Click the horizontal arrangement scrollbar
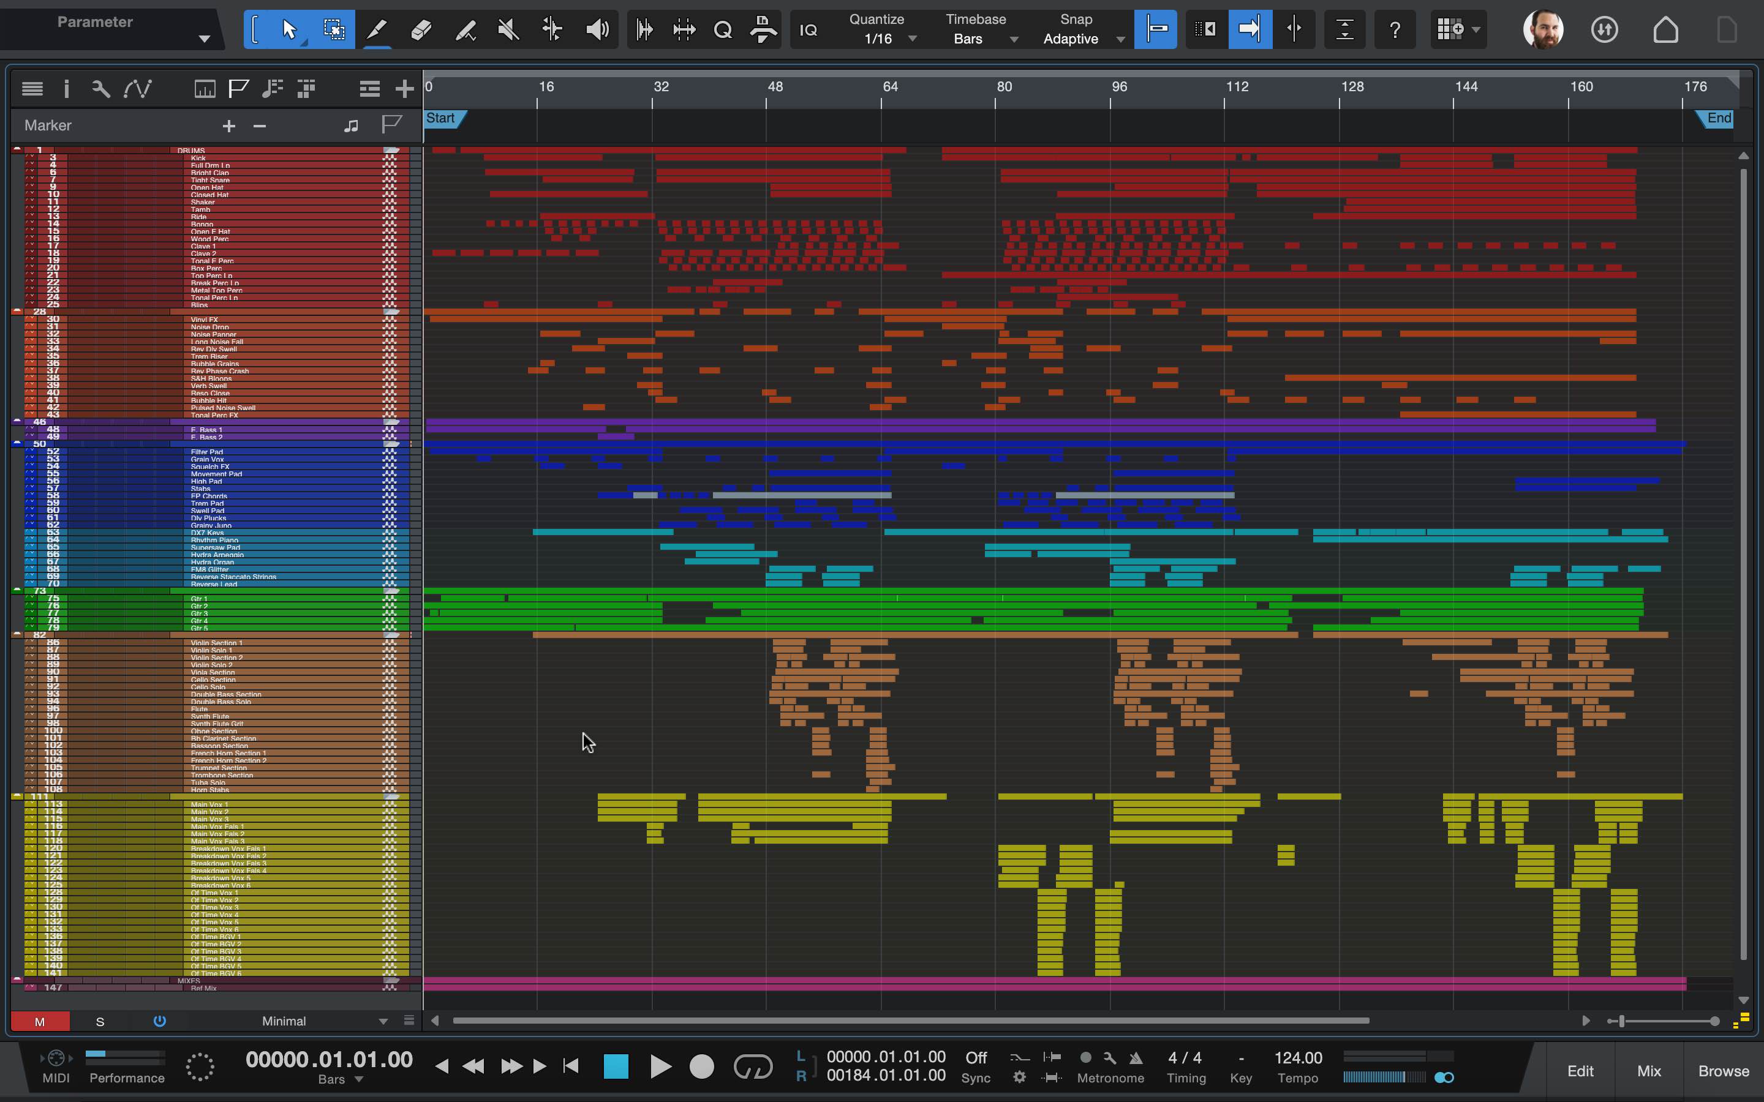Viewport: 1764px width, 1102px height. coord(911,1021)
